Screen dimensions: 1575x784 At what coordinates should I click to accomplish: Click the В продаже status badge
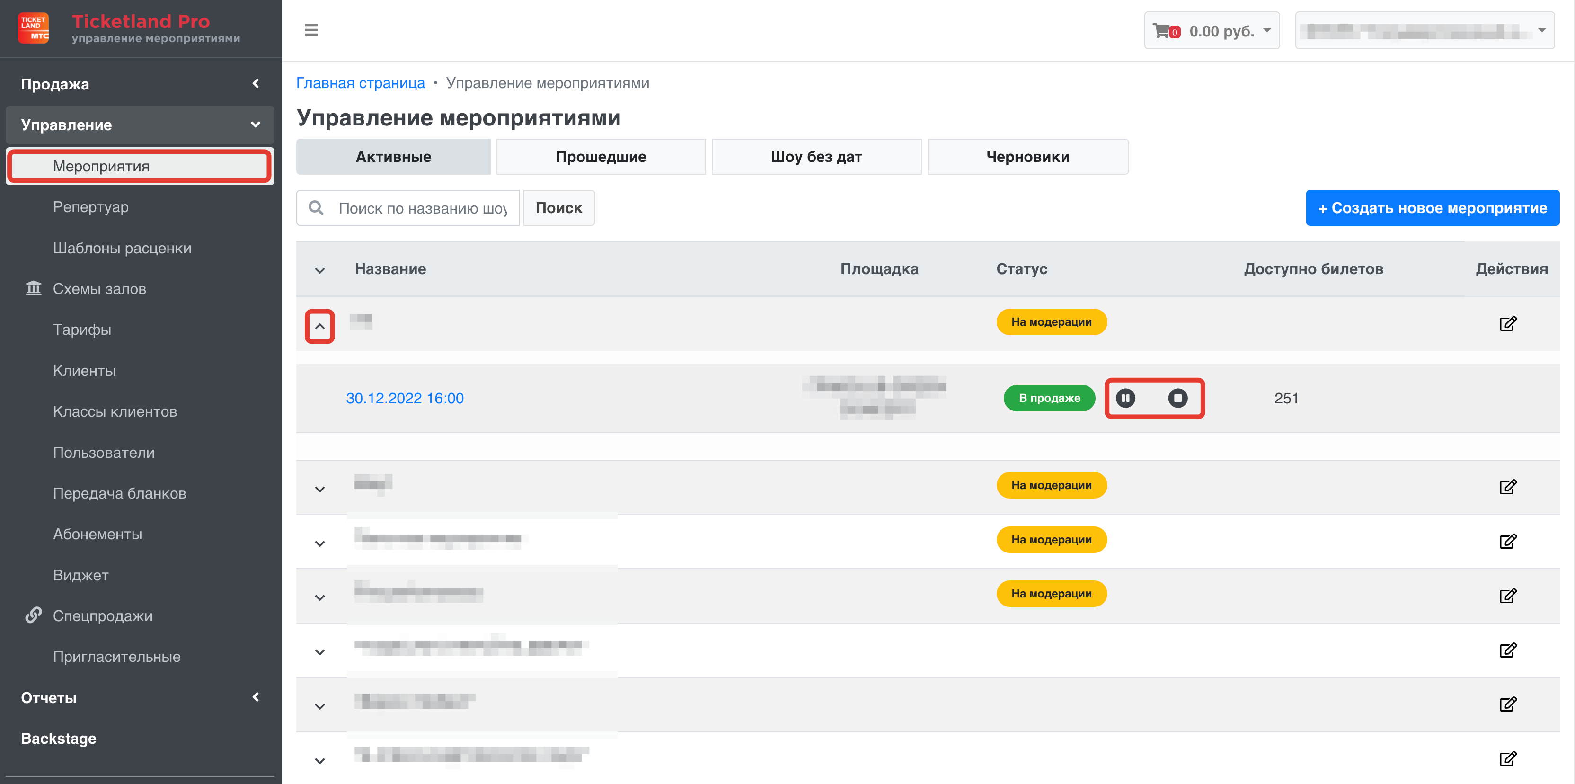(1049, 398)
